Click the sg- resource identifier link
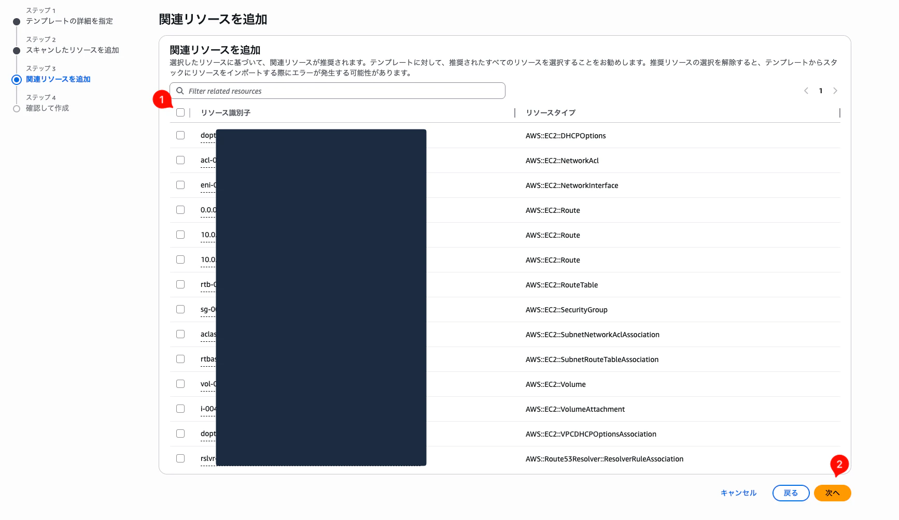This screenshot has height=520, width=899. [x=208, y=309]
